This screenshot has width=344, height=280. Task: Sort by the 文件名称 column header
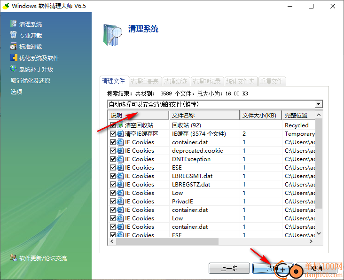pos(204,115)
